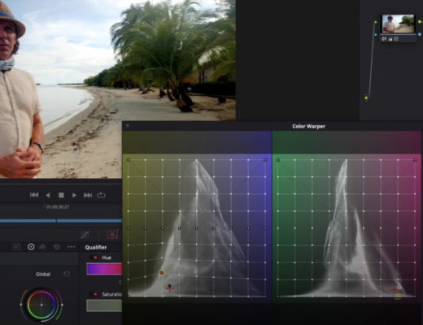Click the viewer timecode display
Viewport: 423px width, 325px height.
click(58, 206)
